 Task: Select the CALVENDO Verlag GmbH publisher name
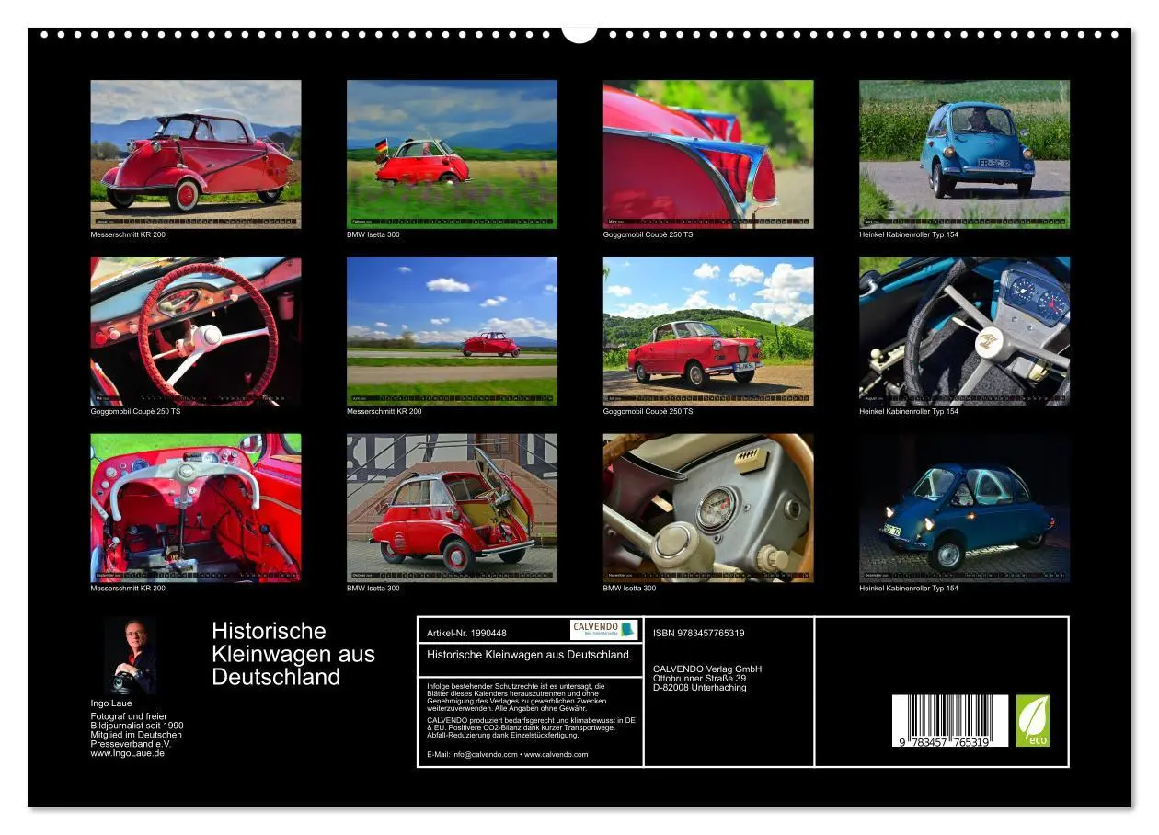707,669
